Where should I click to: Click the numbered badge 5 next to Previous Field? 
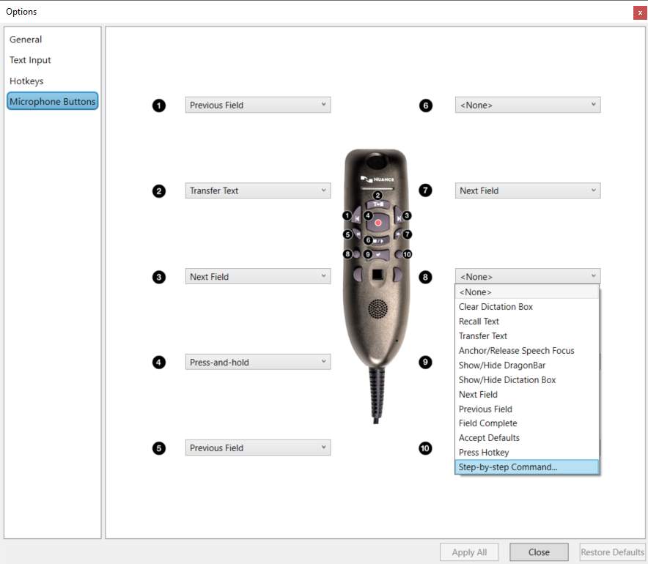point(158,448)
